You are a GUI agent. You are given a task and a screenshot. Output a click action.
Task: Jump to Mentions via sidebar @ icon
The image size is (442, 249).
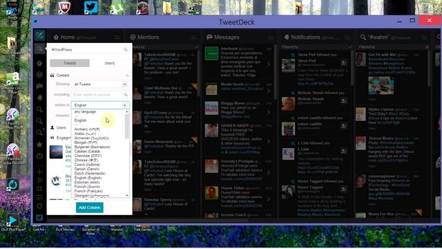[39, 75]
